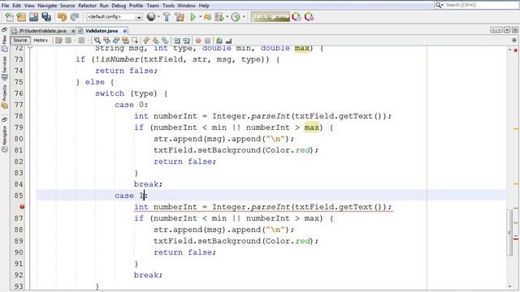Start Macro Recording red circle

pos(198,41)
